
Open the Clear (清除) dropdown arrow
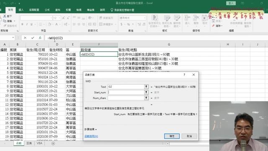[x=222, y=26]
